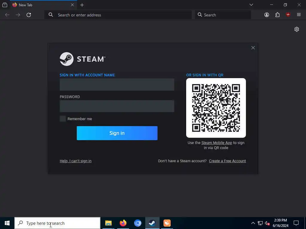Open Firefox from the taskbar
The image size is (306, 229).
[123, 223]
